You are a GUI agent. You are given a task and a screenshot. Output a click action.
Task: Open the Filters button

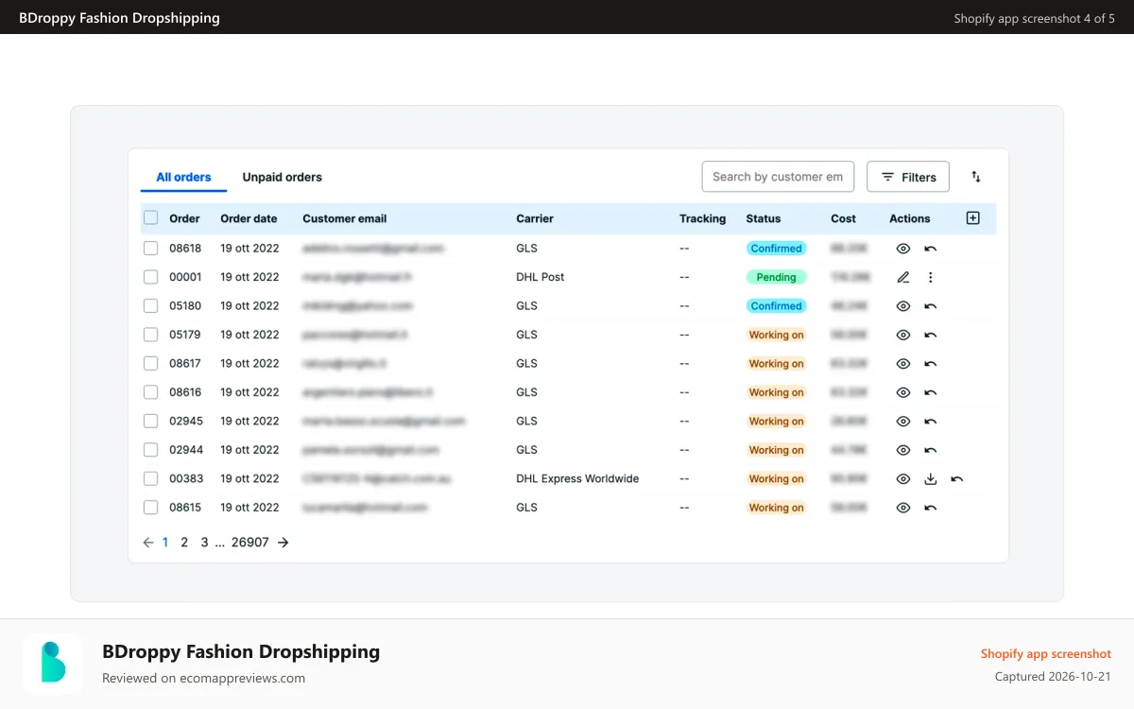click(x=908, y=177)
